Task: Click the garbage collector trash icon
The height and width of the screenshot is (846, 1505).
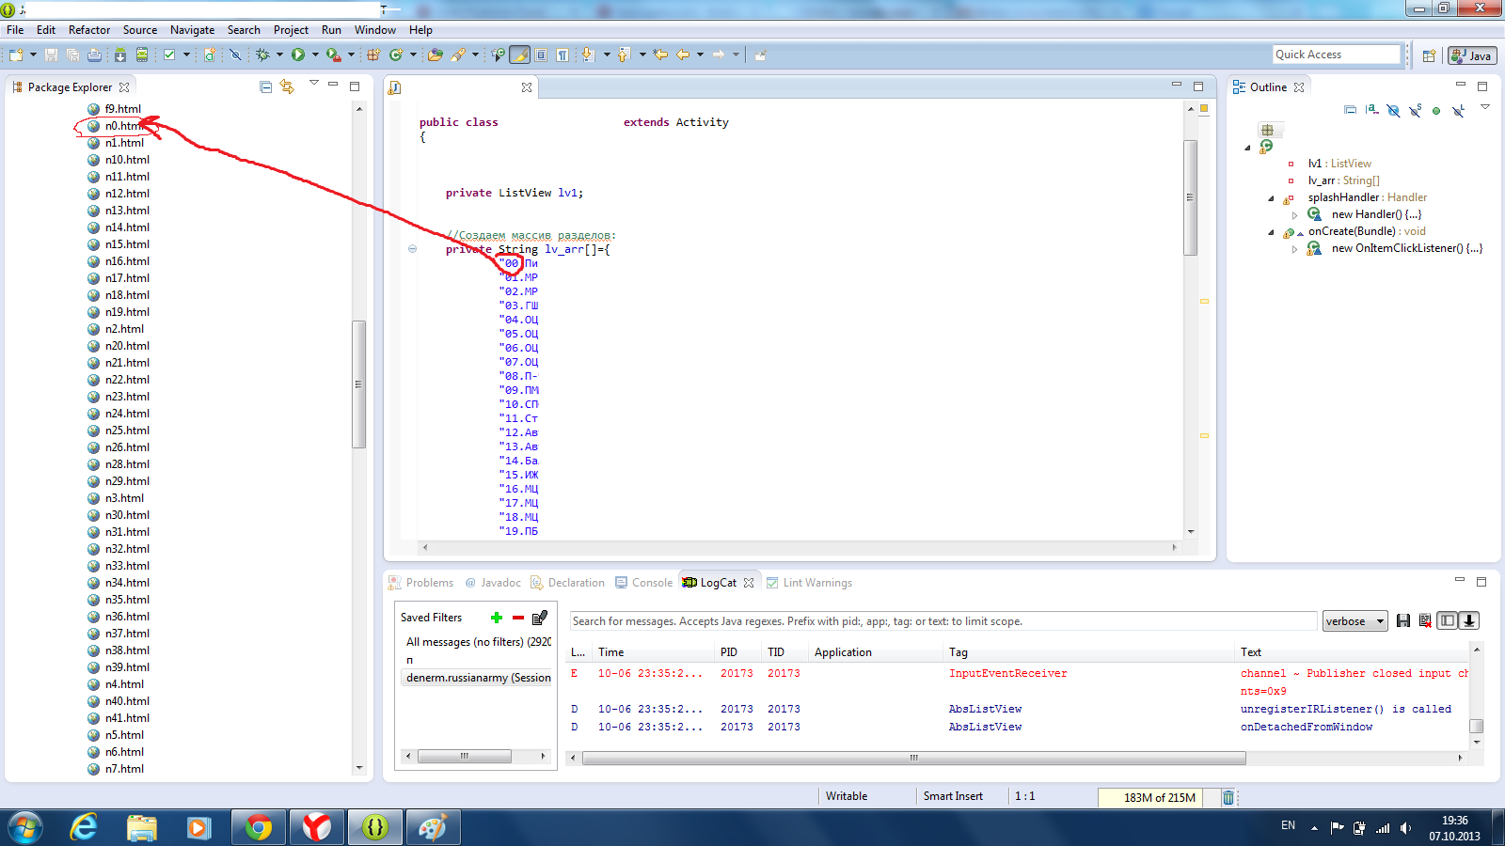Action: tap(1228, 797)
